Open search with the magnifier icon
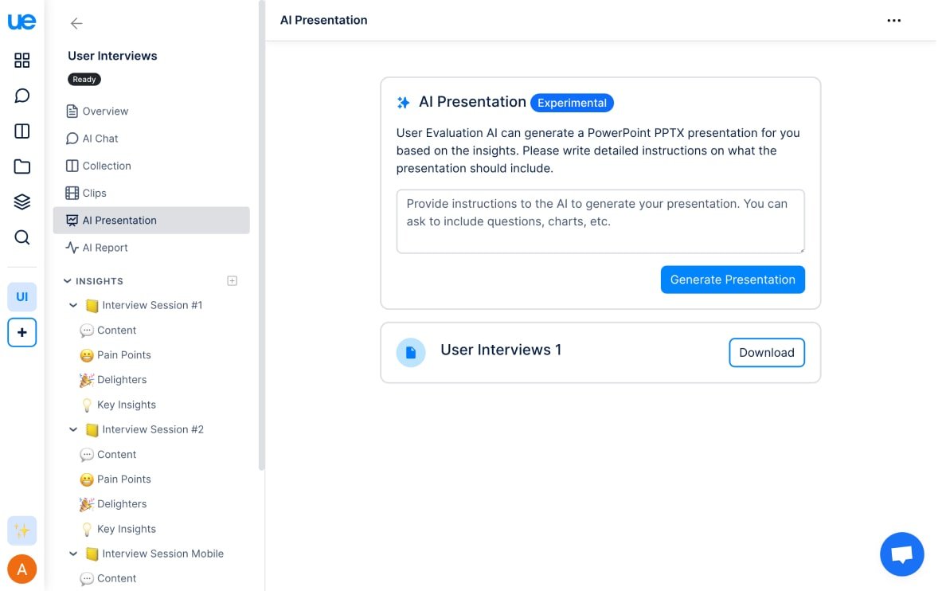 click(x=22, y=237)
